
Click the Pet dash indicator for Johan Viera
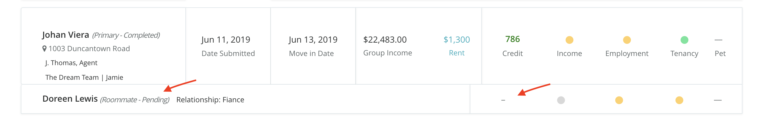point(718,40)
